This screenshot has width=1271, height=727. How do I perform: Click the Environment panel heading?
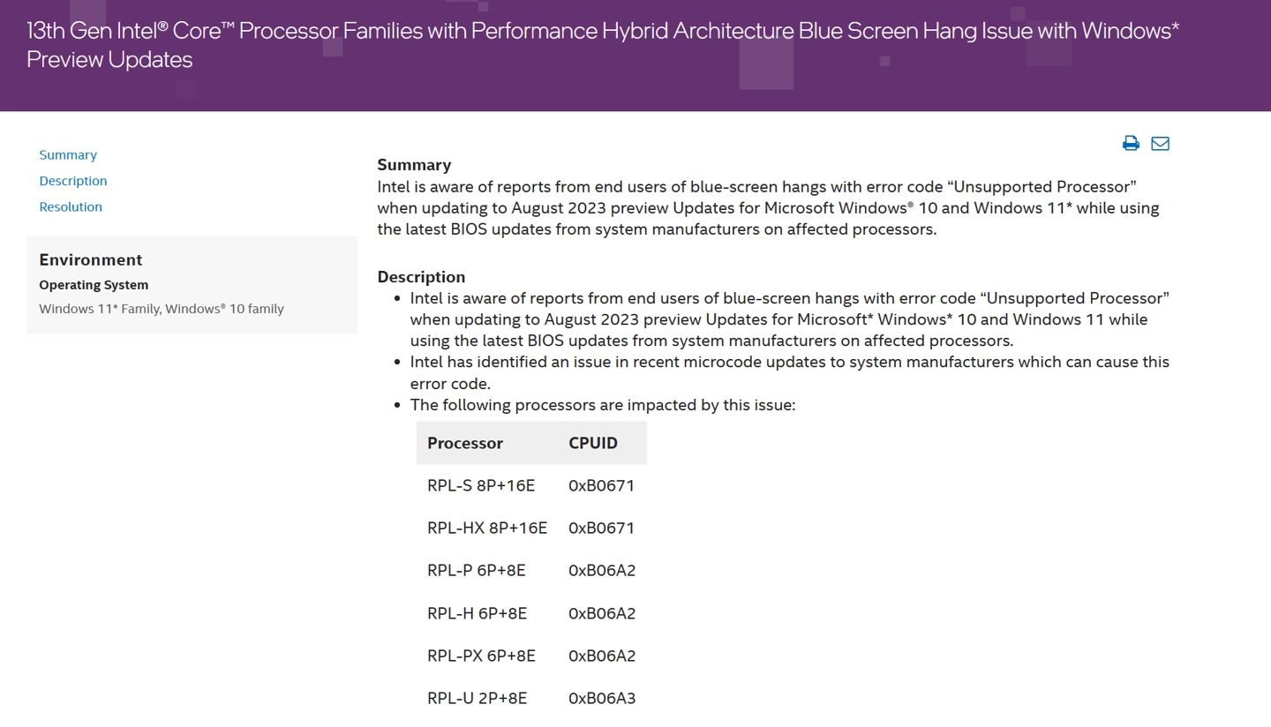pyautogui.click(x=90, y=259)
